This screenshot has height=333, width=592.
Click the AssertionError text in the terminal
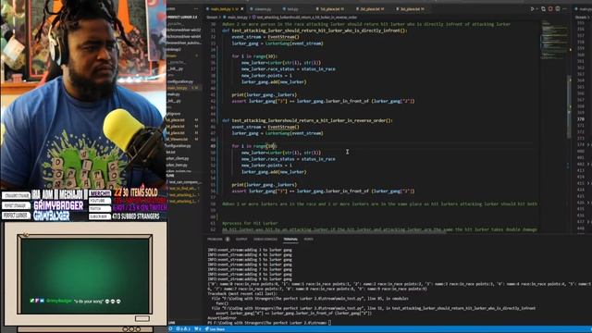pos(222,318)
